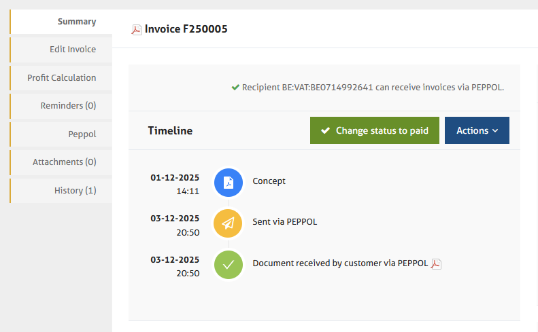Open the PDF icon beside Invoice F250005
The height and width of the screenshot is (332, 538).
pyautogui.click(x=137, y=29)
